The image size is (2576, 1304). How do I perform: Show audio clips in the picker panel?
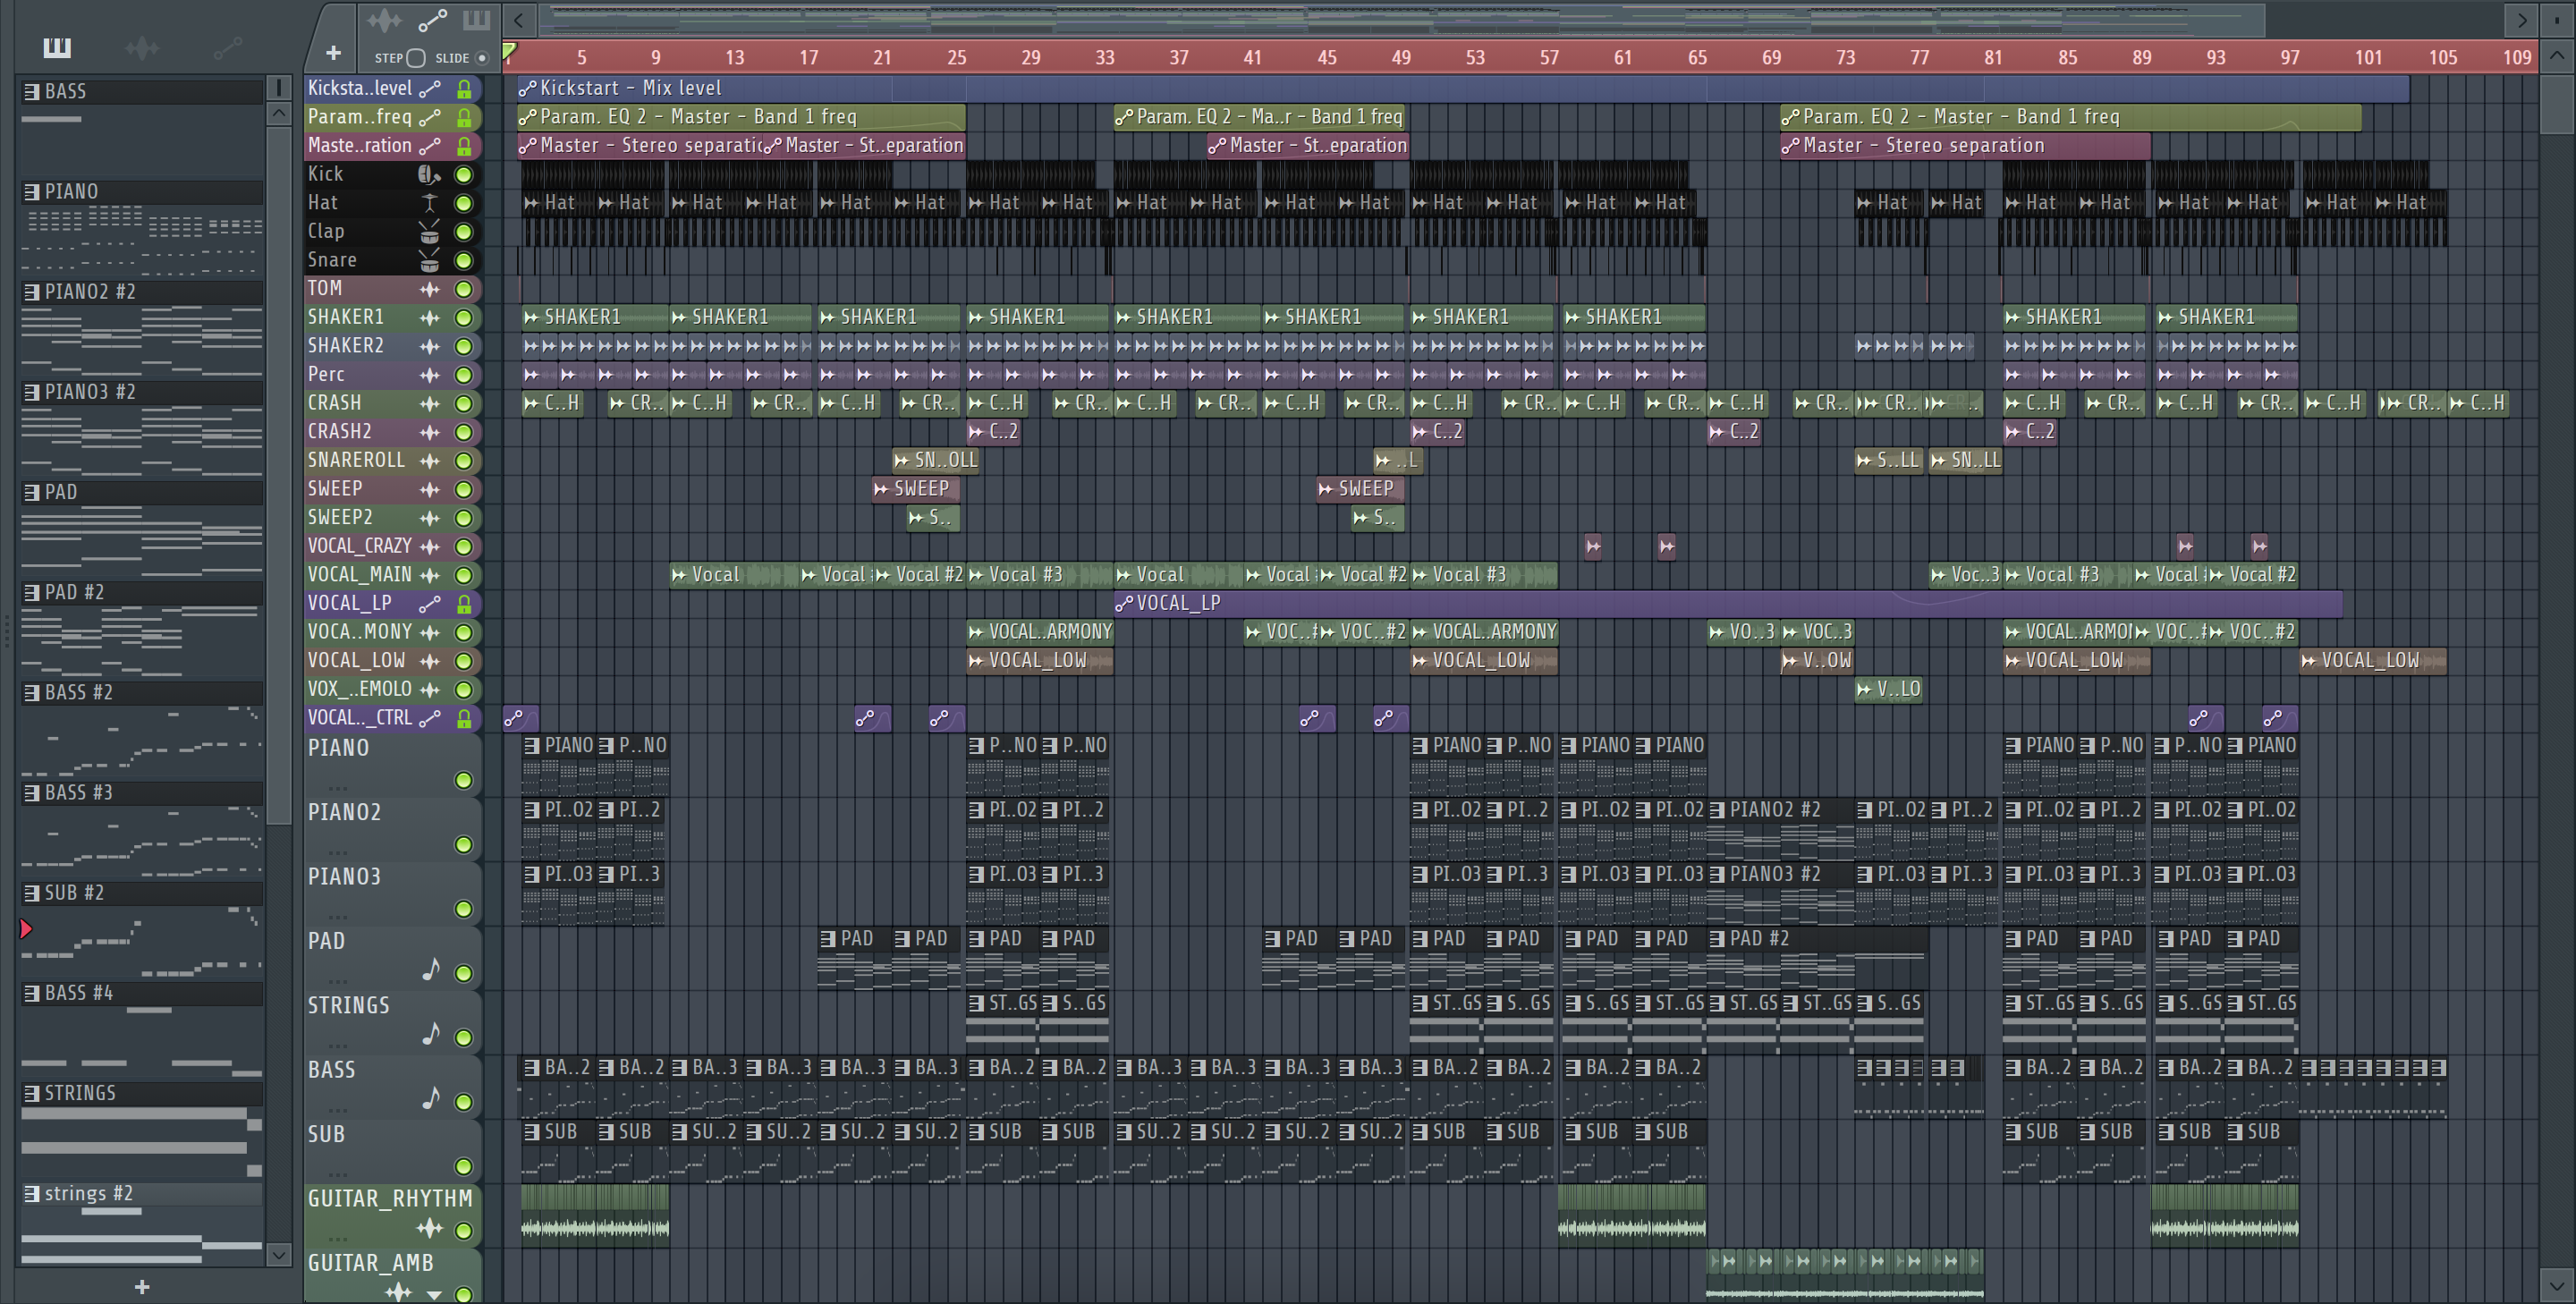click(142, 47)
